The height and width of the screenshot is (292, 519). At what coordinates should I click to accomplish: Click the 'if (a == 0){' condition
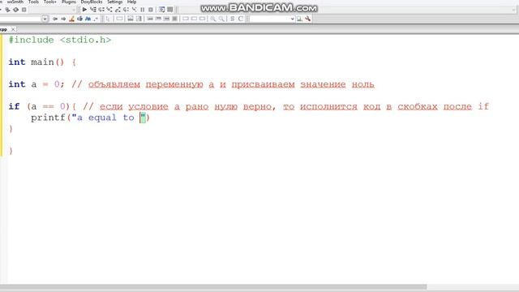pyautogui.click(x=42, y=106)
